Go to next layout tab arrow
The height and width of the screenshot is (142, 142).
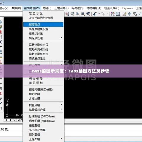[14, 120]
